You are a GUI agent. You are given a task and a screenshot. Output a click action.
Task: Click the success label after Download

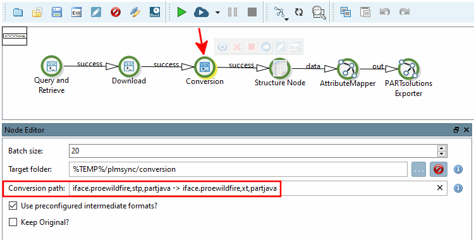[x=166, y=64]
